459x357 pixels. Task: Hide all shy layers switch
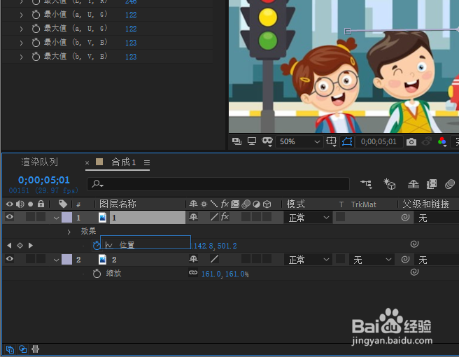coord(414,184)
